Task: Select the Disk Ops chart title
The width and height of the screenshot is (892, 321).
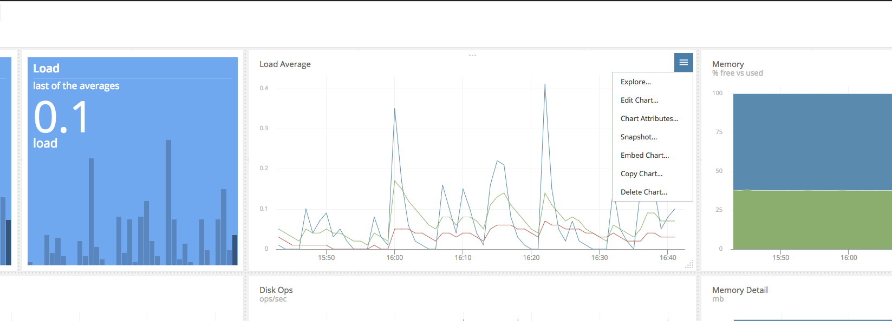Action: tap(276, 290)
